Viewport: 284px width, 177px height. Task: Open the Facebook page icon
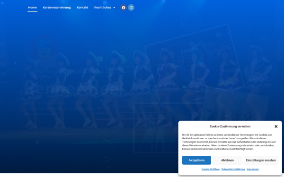pos(124,8)
